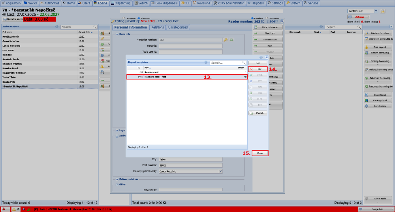Open the Country (permanent) dropdown
395x212 pixels.
(221, 171)
